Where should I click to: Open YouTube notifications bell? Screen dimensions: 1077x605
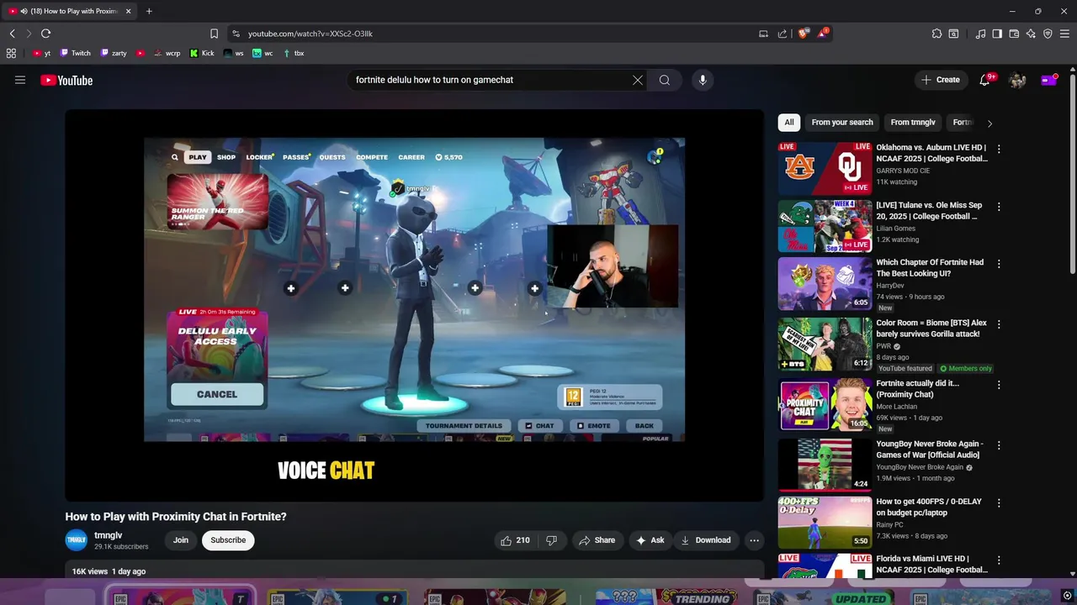point(984,80)
